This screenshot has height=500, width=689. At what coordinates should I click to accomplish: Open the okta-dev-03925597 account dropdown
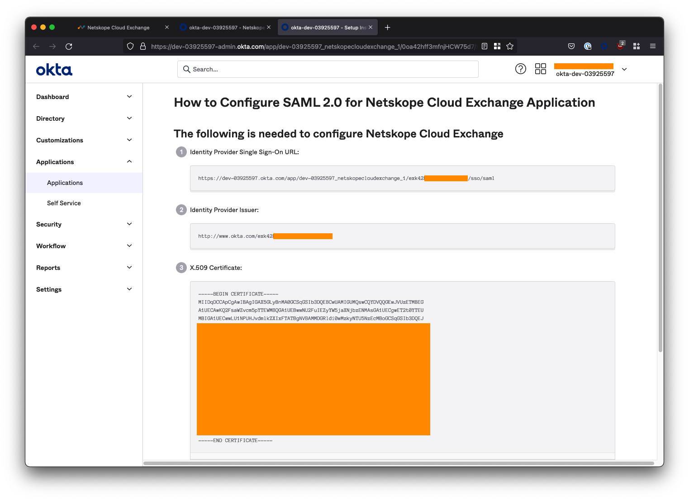click(x=624, y=70)
